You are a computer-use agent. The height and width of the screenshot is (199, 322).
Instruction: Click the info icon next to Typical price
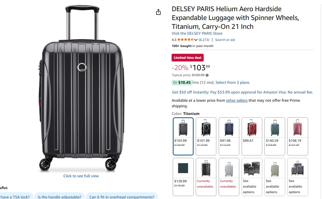[x=207, y=75]
